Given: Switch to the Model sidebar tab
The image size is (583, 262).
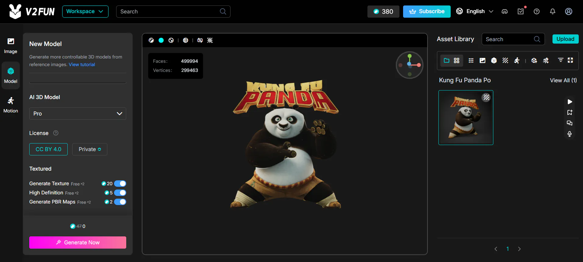Looking at the screenshot, I should (x=11, y=75).
